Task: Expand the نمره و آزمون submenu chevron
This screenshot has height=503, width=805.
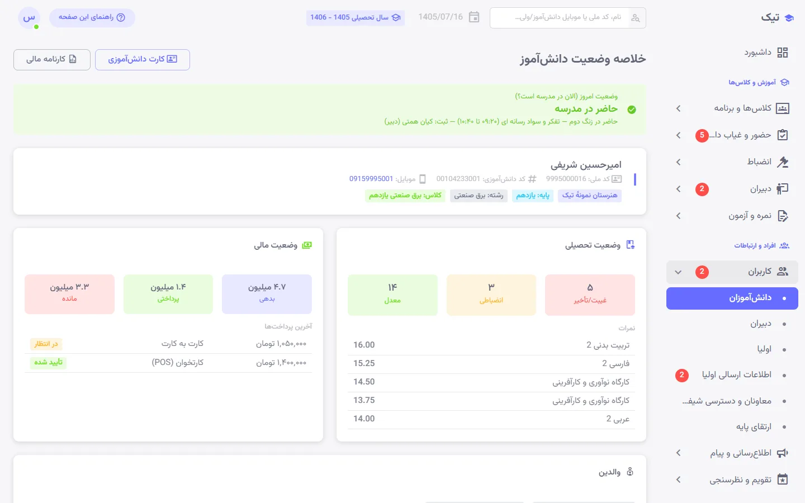Action: [679, 216]
